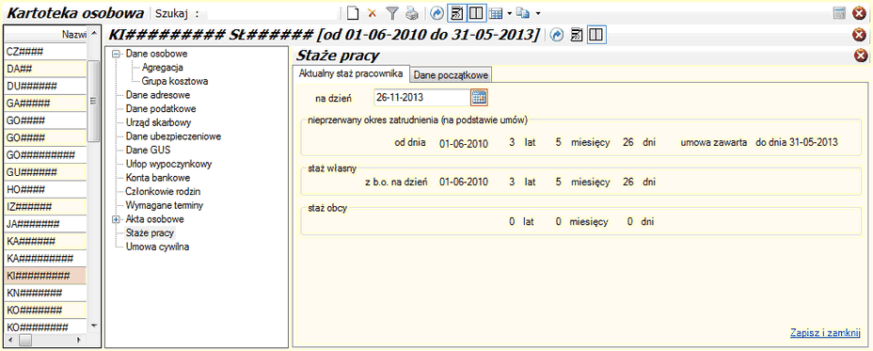Open calculator icon at top right

click(x=839, y=12)
